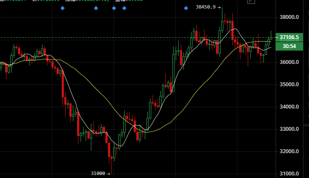
Task: Click the 31000.0 price axis label
Action: click(289, 174)
